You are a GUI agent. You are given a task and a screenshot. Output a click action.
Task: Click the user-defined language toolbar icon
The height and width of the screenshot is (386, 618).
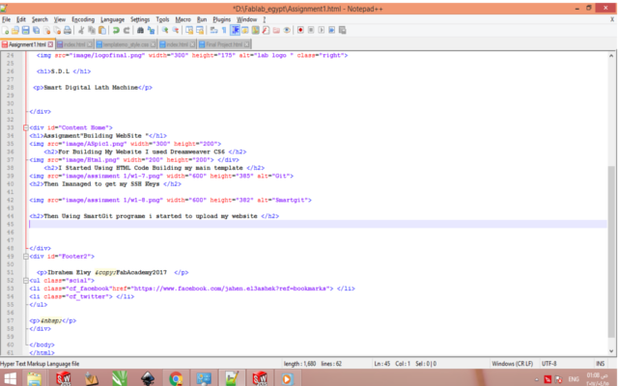(x=245, y=30)
